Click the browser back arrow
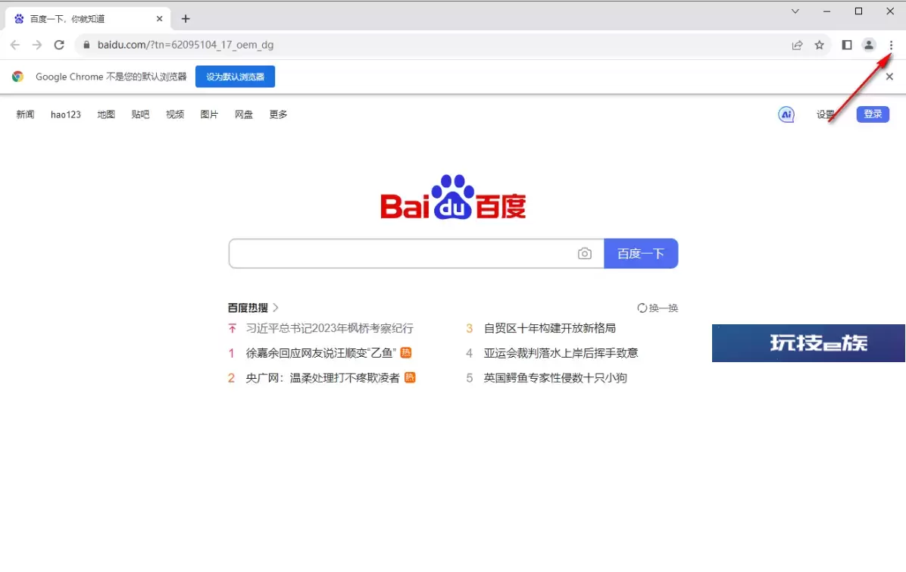 click(x=15, y=45)
